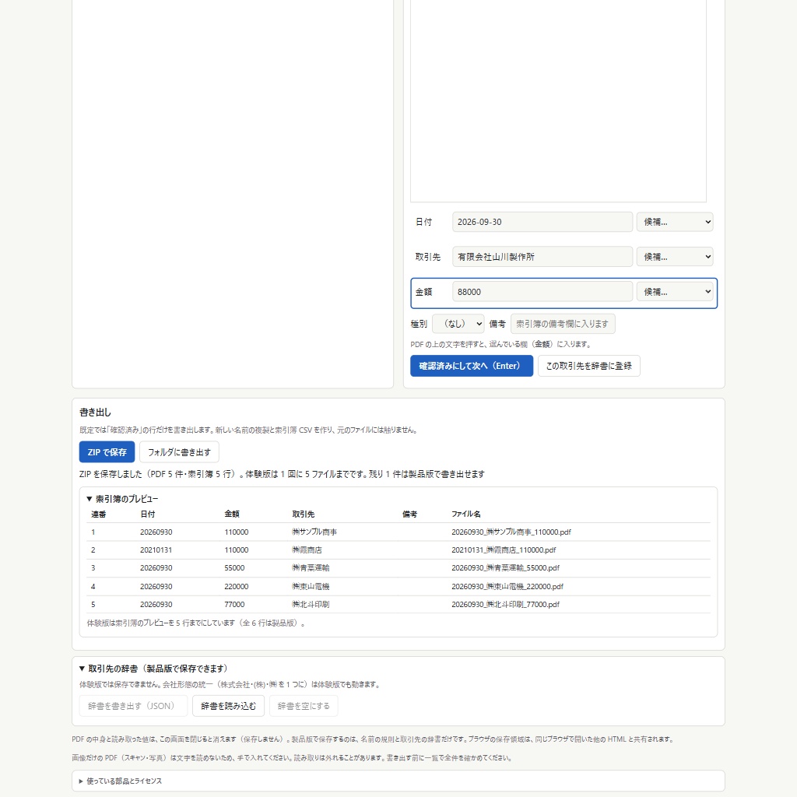This screenshot has width=797, height=797.
Task: Select file name 20260930_㈱北斗印刷_77000.pdf
Action: pyautogui.click(x=506, y=604)
